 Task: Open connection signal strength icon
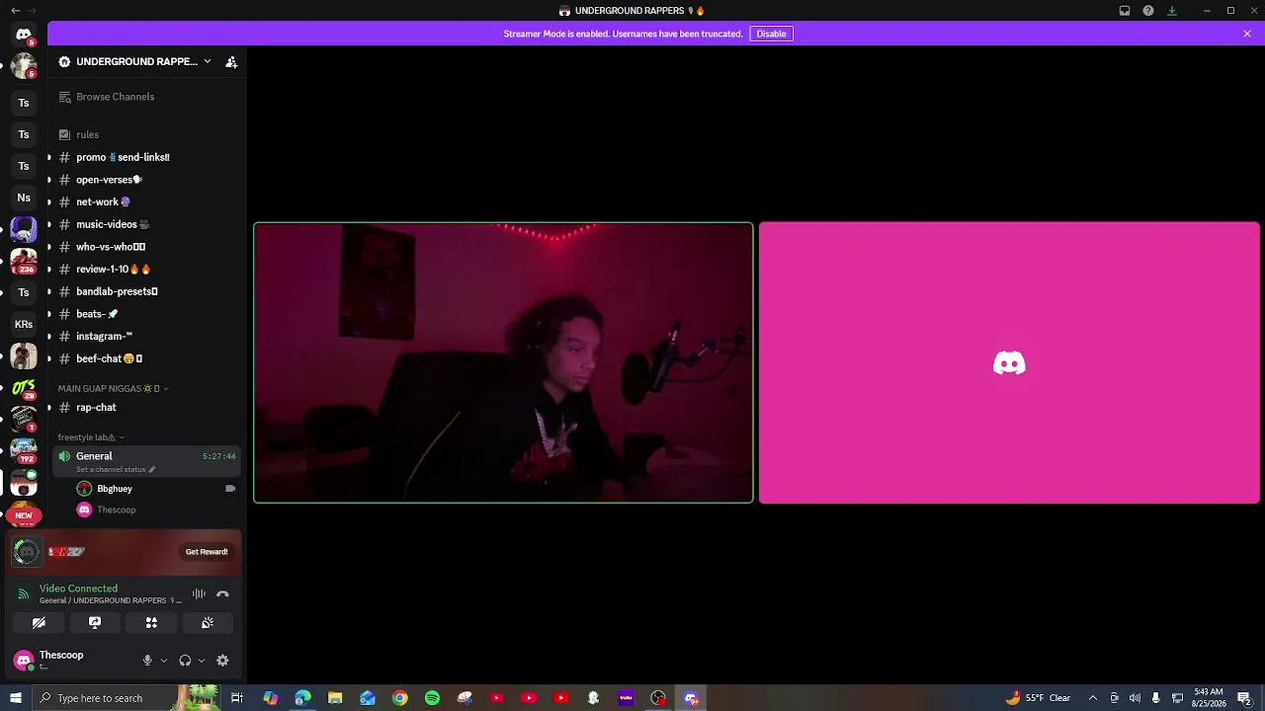(24, 594)
